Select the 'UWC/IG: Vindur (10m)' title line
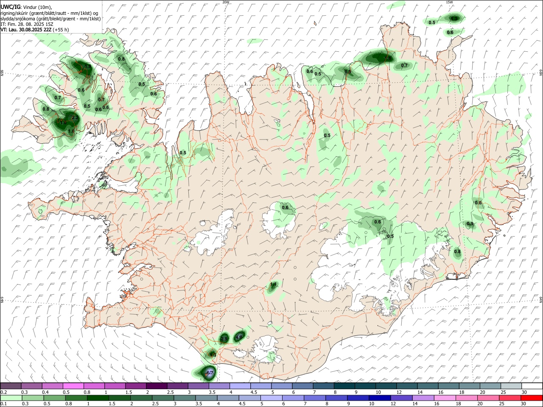 tap(26, 7)
